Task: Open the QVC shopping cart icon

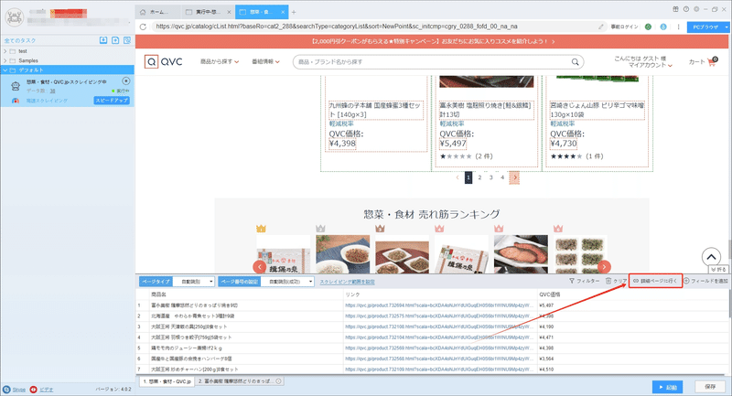Action: 712,61
